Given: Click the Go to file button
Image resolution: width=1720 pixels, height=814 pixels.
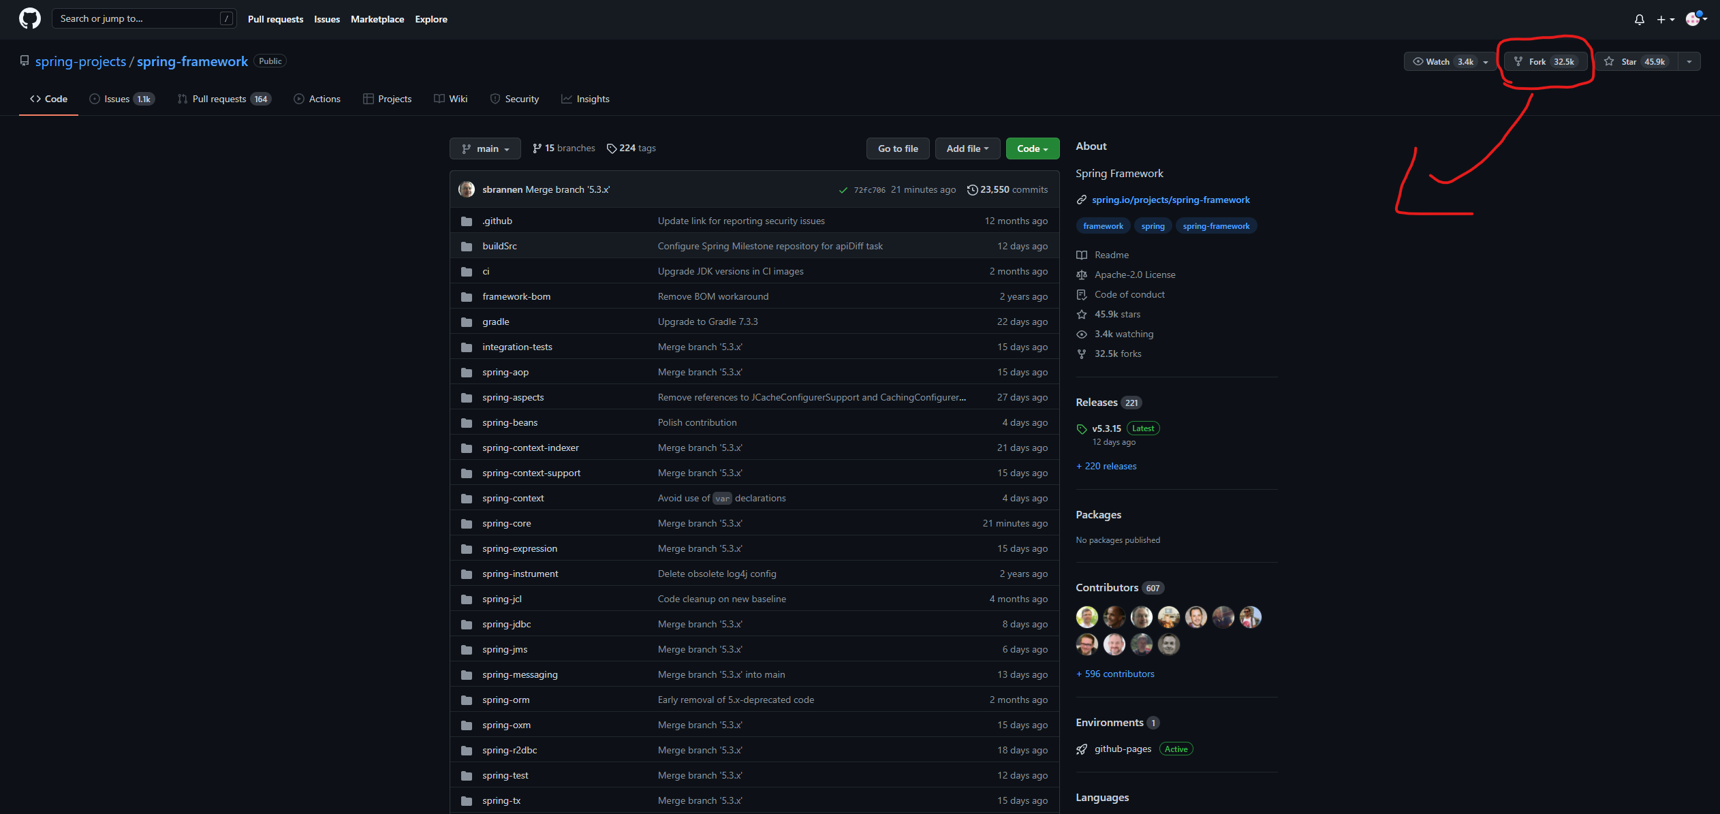Looking at the screenshot, I should pyautogui.click(x=898, y=148).
